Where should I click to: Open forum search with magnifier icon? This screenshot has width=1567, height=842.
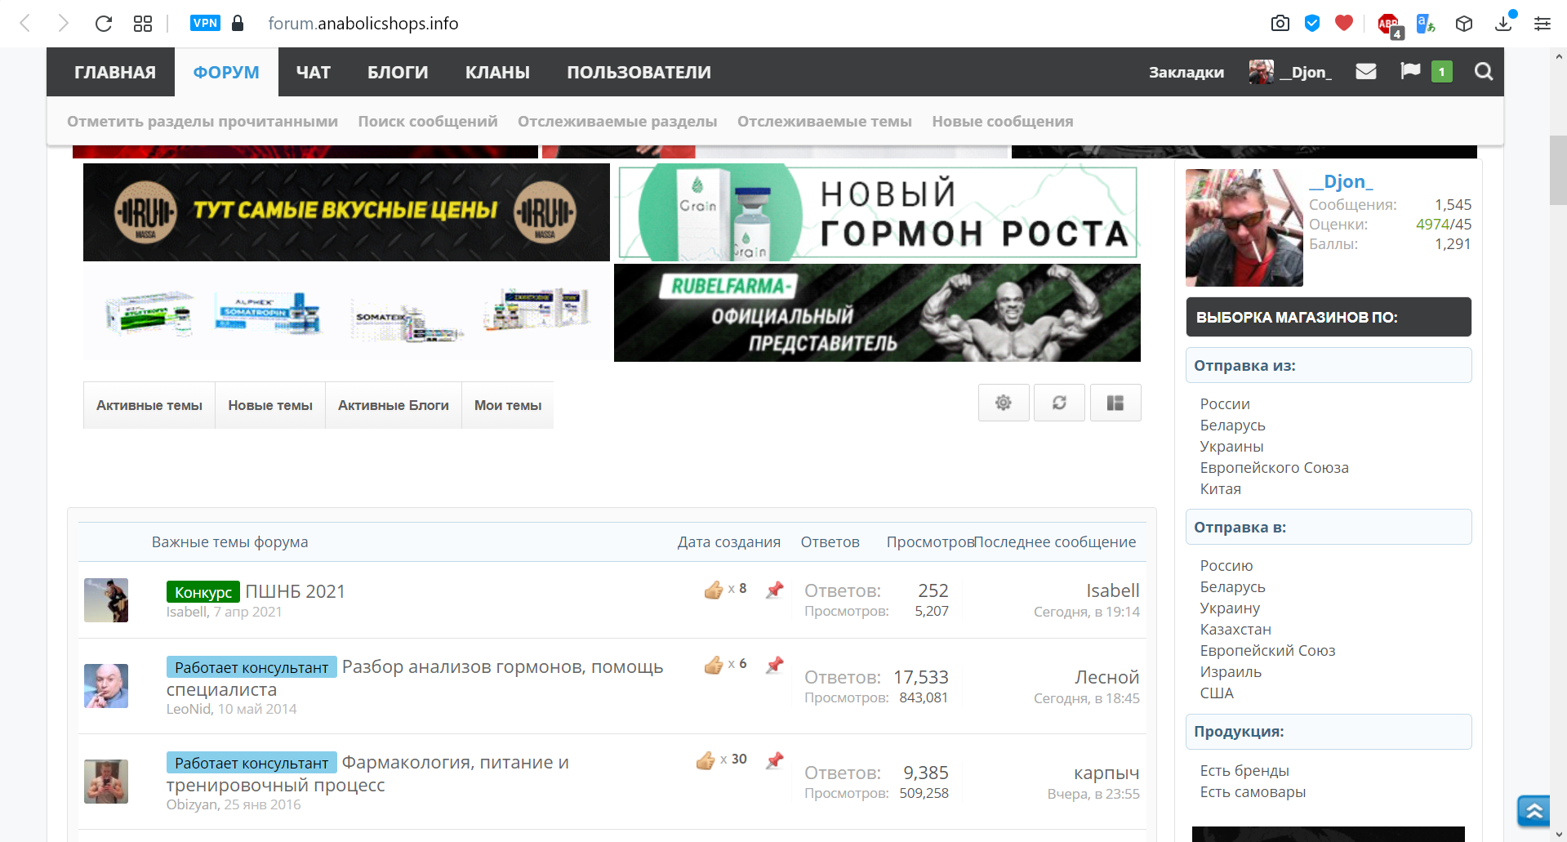point(1484,72)
